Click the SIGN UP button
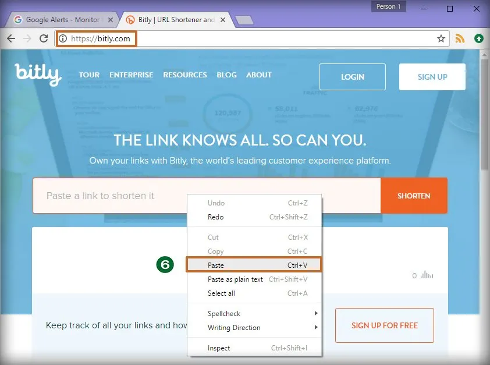Image resolution: width=490 pixels, height=365 pixels. click(x=432, y=77)
